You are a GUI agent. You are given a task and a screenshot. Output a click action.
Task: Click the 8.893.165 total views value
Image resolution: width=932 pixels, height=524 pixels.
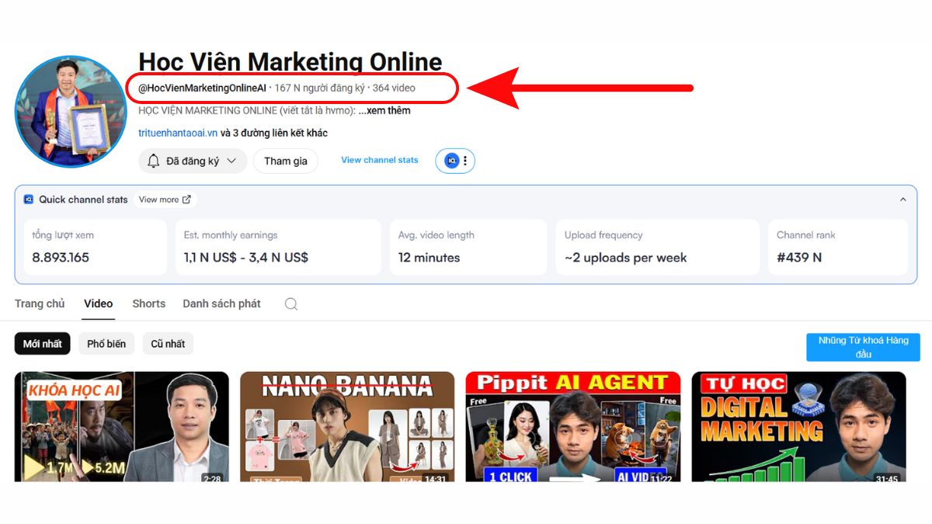(61, 258)
